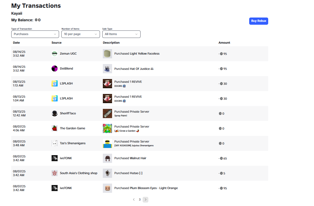Open the LSPLASH logo icon for 1:13 AM purchase
The image size is (314, 206).
click(54, 84)
